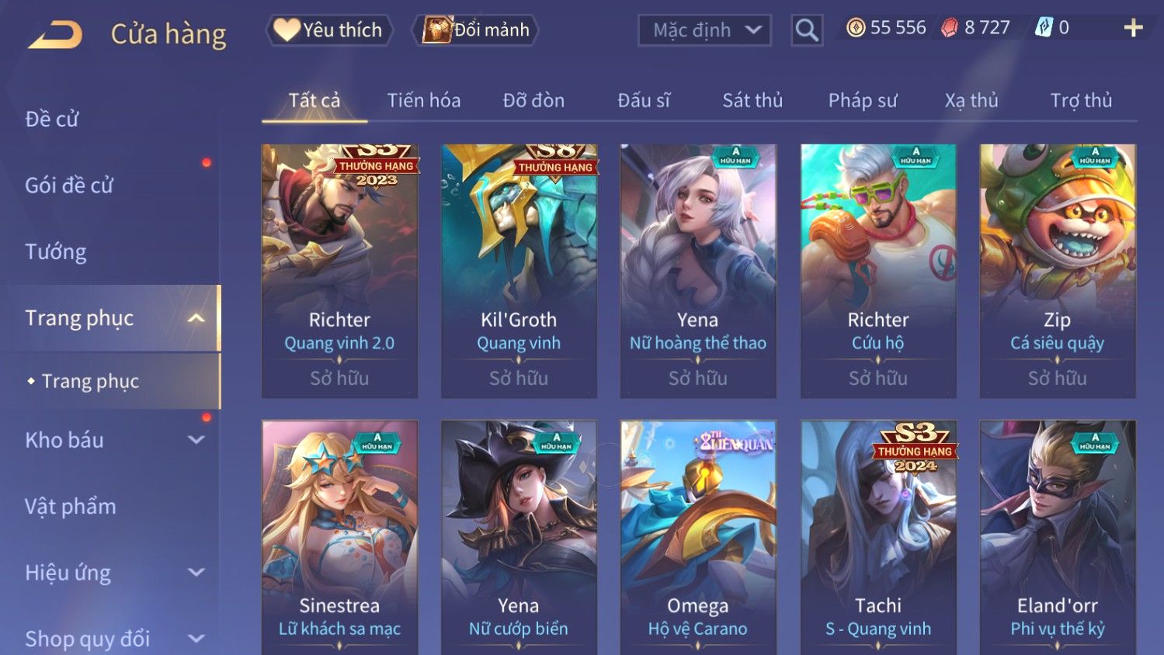
Task: Open the search magnifier icon
Action: point(807,30)
